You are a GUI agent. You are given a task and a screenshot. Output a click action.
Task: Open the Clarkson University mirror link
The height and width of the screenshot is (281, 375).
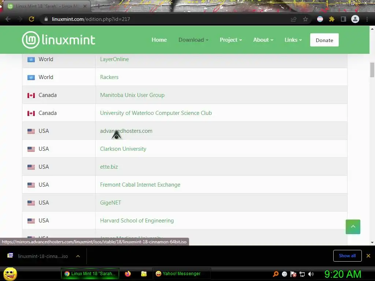[123, 149]
